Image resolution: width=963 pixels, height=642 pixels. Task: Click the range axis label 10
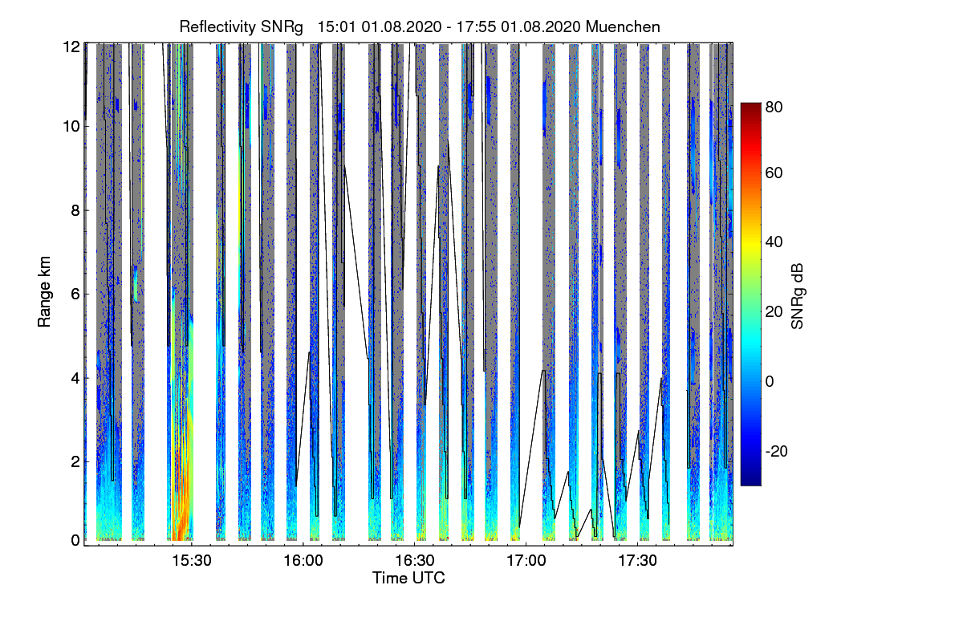coord(71,126)
